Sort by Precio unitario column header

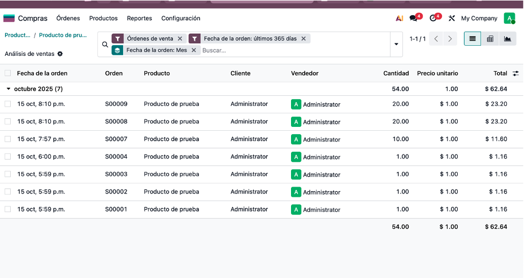437,73
